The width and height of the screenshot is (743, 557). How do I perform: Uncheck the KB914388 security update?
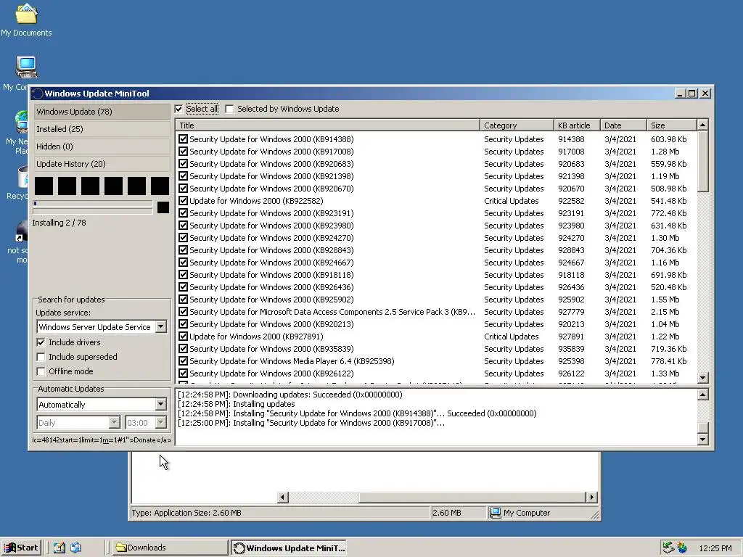(184, 139)
